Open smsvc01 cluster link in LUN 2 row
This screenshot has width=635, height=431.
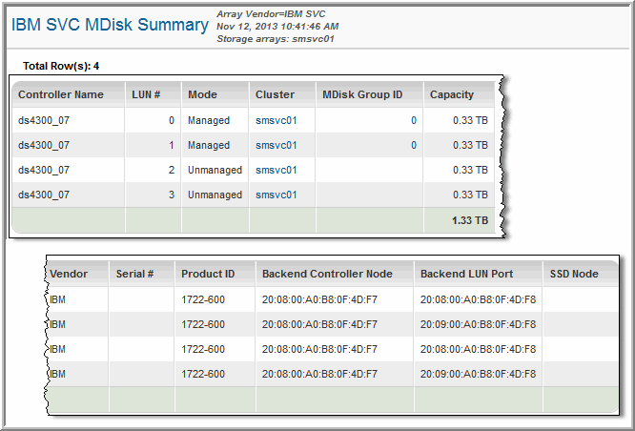[277, 171]
